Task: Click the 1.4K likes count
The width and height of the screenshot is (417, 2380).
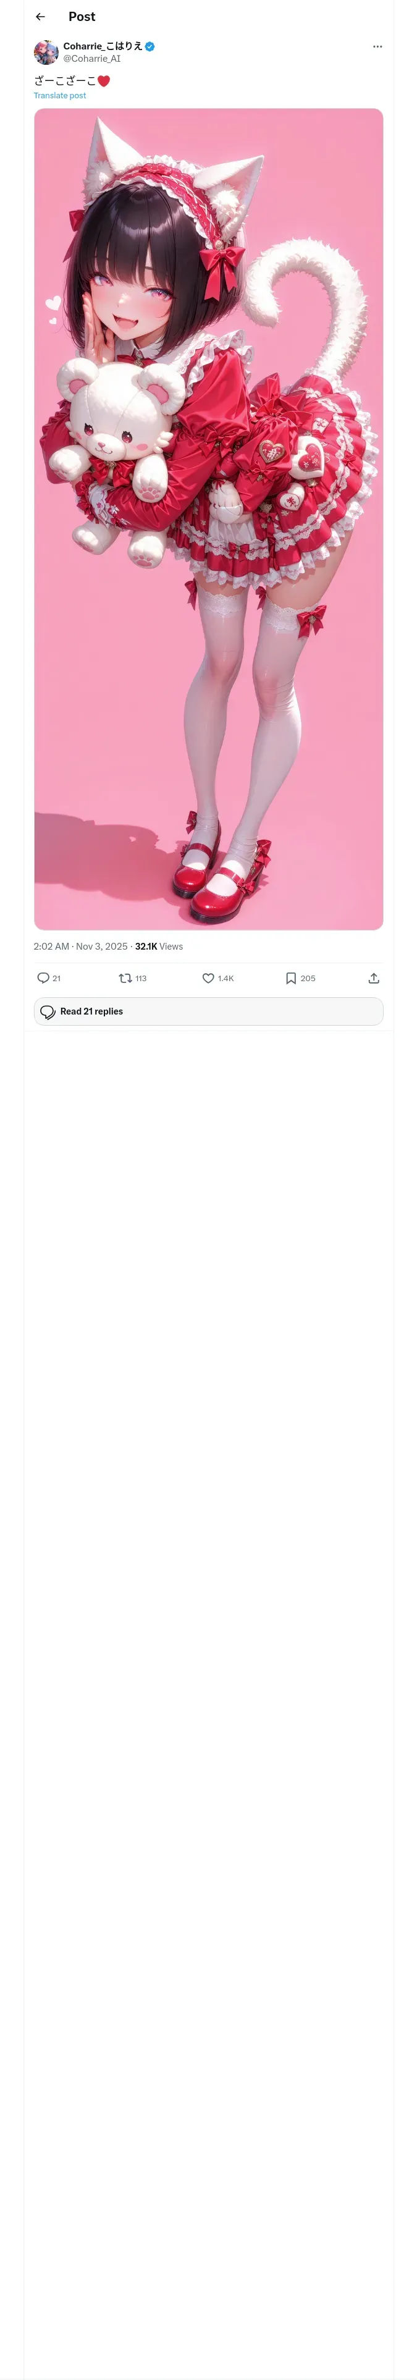Action: pyautogui.click(x=225, y=979)
